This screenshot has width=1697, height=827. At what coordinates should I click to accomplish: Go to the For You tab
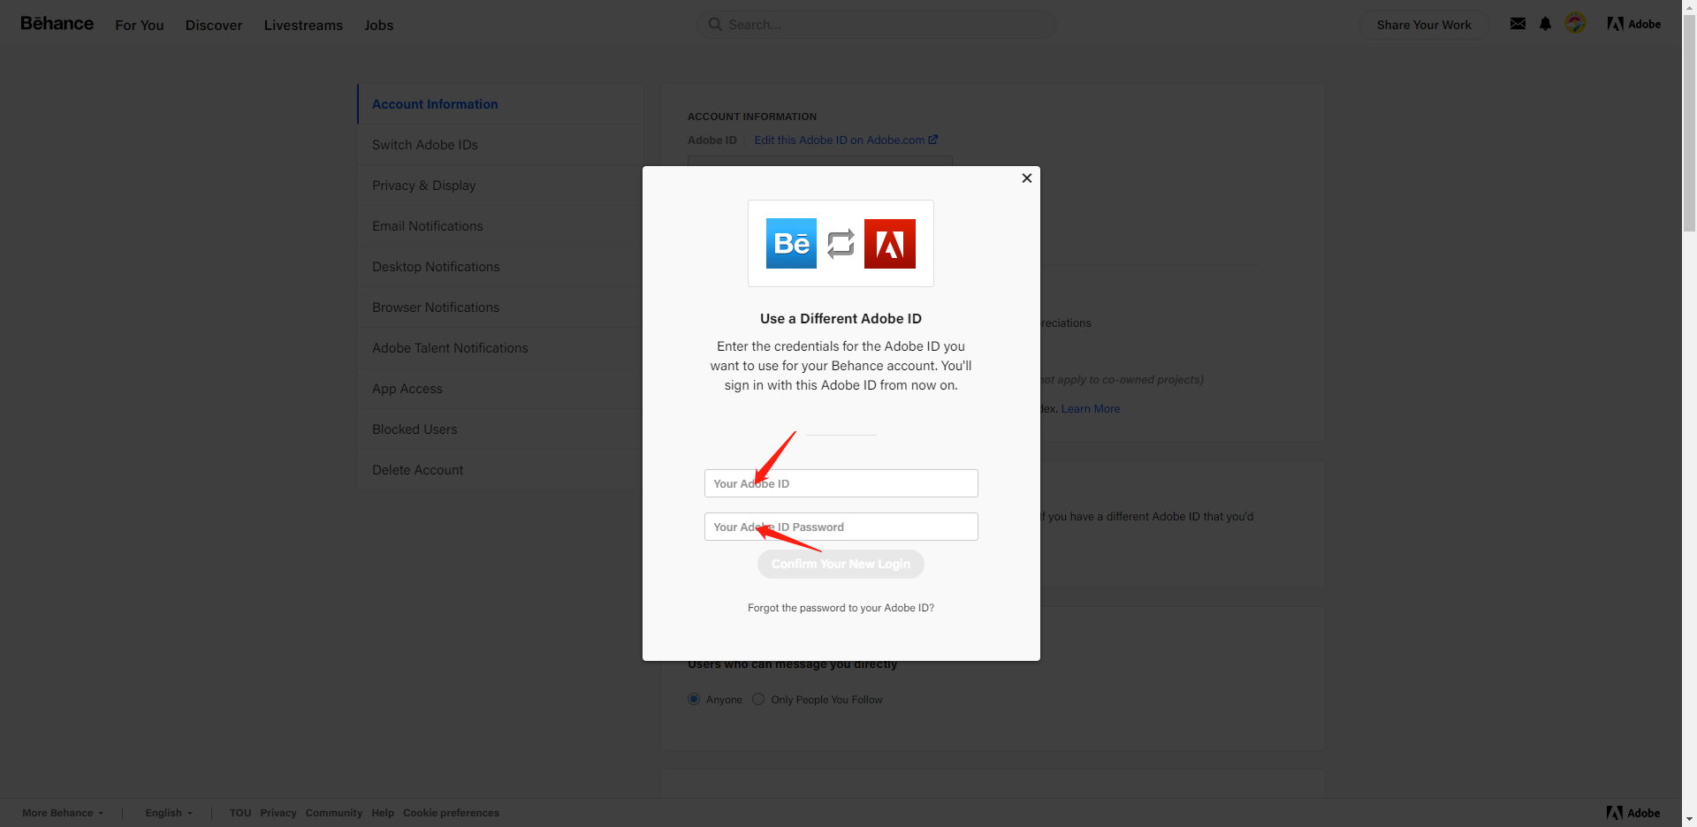tap(140, 25)
